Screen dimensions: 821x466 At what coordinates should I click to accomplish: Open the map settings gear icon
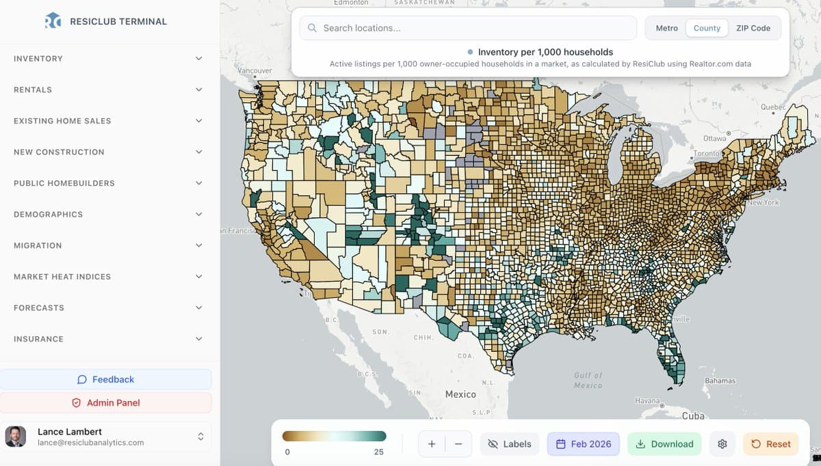(x=722, y=443)
